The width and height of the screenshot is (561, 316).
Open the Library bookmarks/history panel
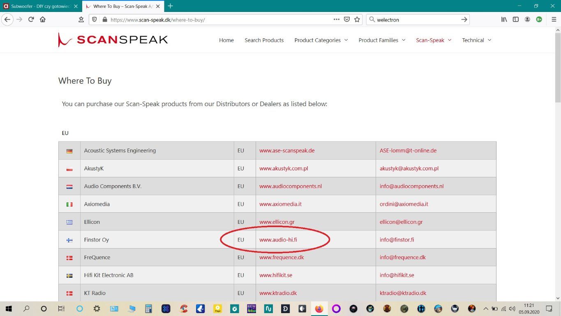pos(504,19)
